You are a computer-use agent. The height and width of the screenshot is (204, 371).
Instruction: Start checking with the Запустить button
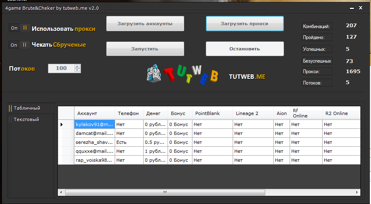pos(145,49)
